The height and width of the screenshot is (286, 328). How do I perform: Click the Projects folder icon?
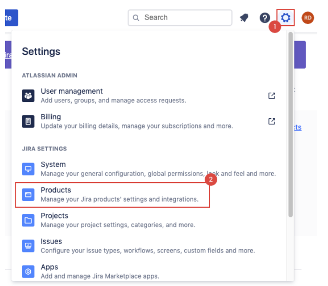coord(28,220)
